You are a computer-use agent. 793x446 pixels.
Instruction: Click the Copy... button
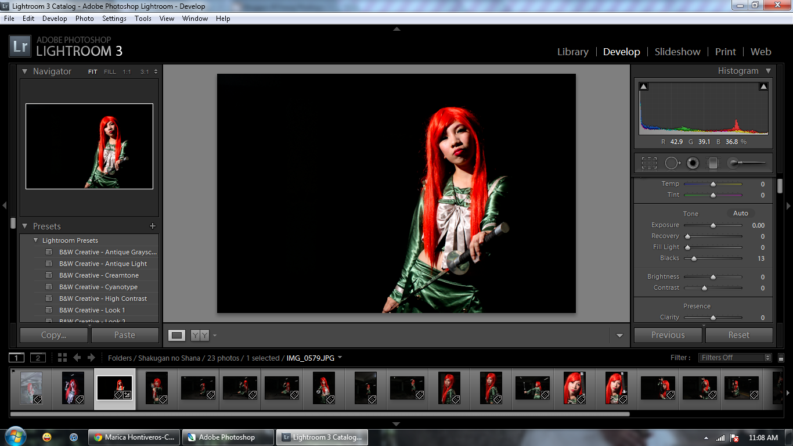54,335
